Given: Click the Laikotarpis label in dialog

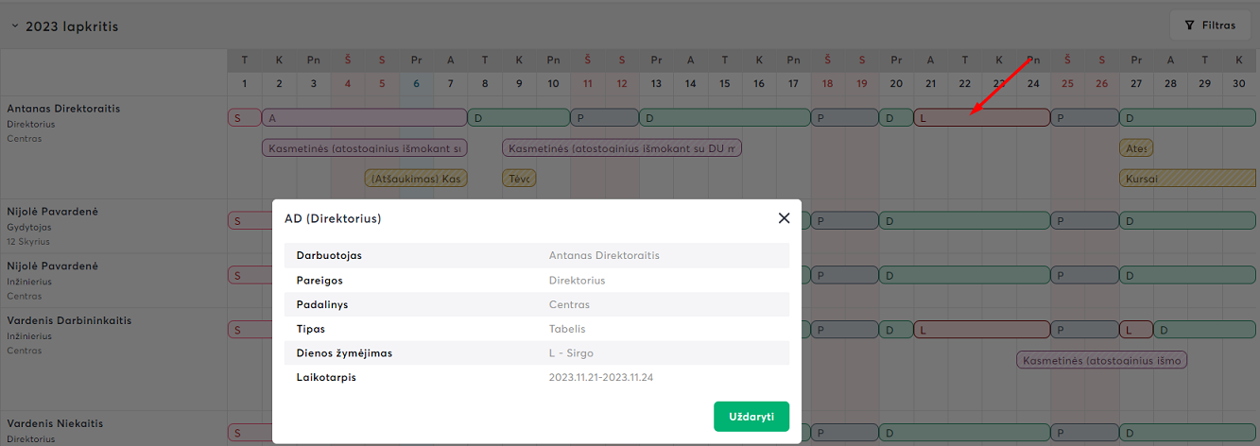Looking at the screenshot, I should 326,378.
